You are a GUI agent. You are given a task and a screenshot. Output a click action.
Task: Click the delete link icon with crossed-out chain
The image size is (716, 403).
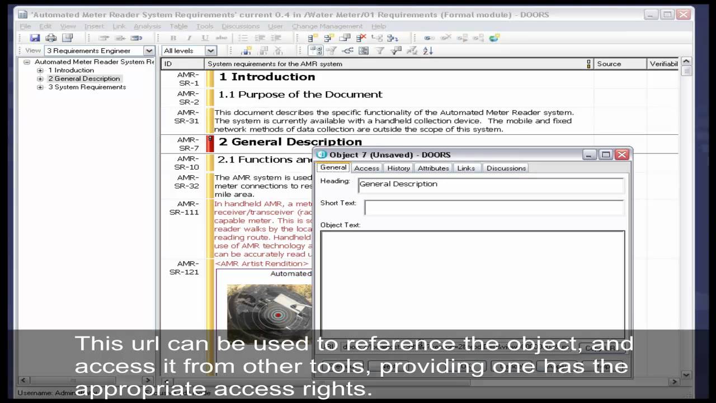446,38
